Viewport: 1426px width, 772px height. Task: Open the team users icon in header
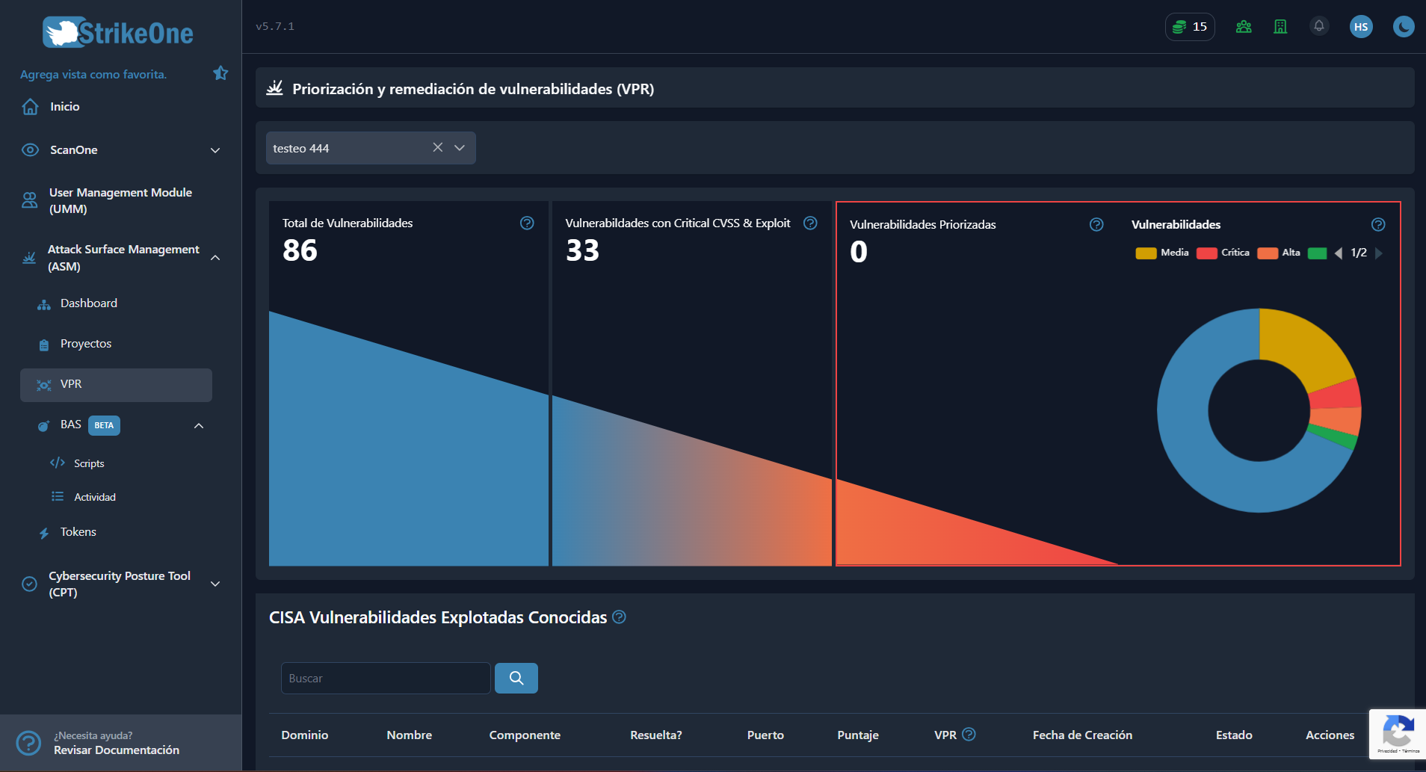[x=1244, y=27]
